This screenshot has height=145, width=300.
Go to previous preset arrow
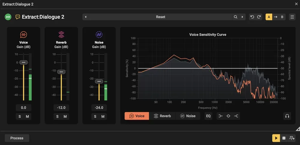point(86,17)
